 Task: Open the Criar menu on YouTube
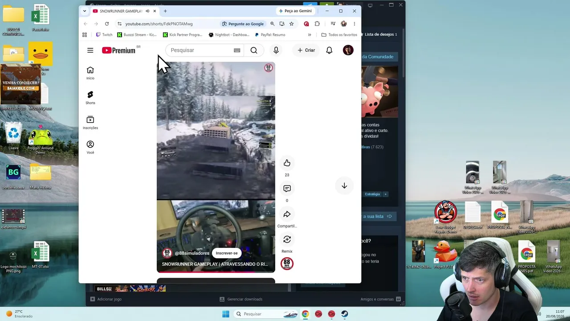point(306,50)
